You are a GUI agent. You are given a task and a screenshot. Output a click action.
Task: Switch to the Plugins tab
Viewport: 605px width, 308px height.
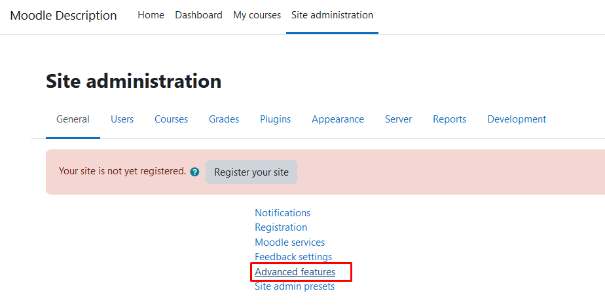tap(275, 119)
